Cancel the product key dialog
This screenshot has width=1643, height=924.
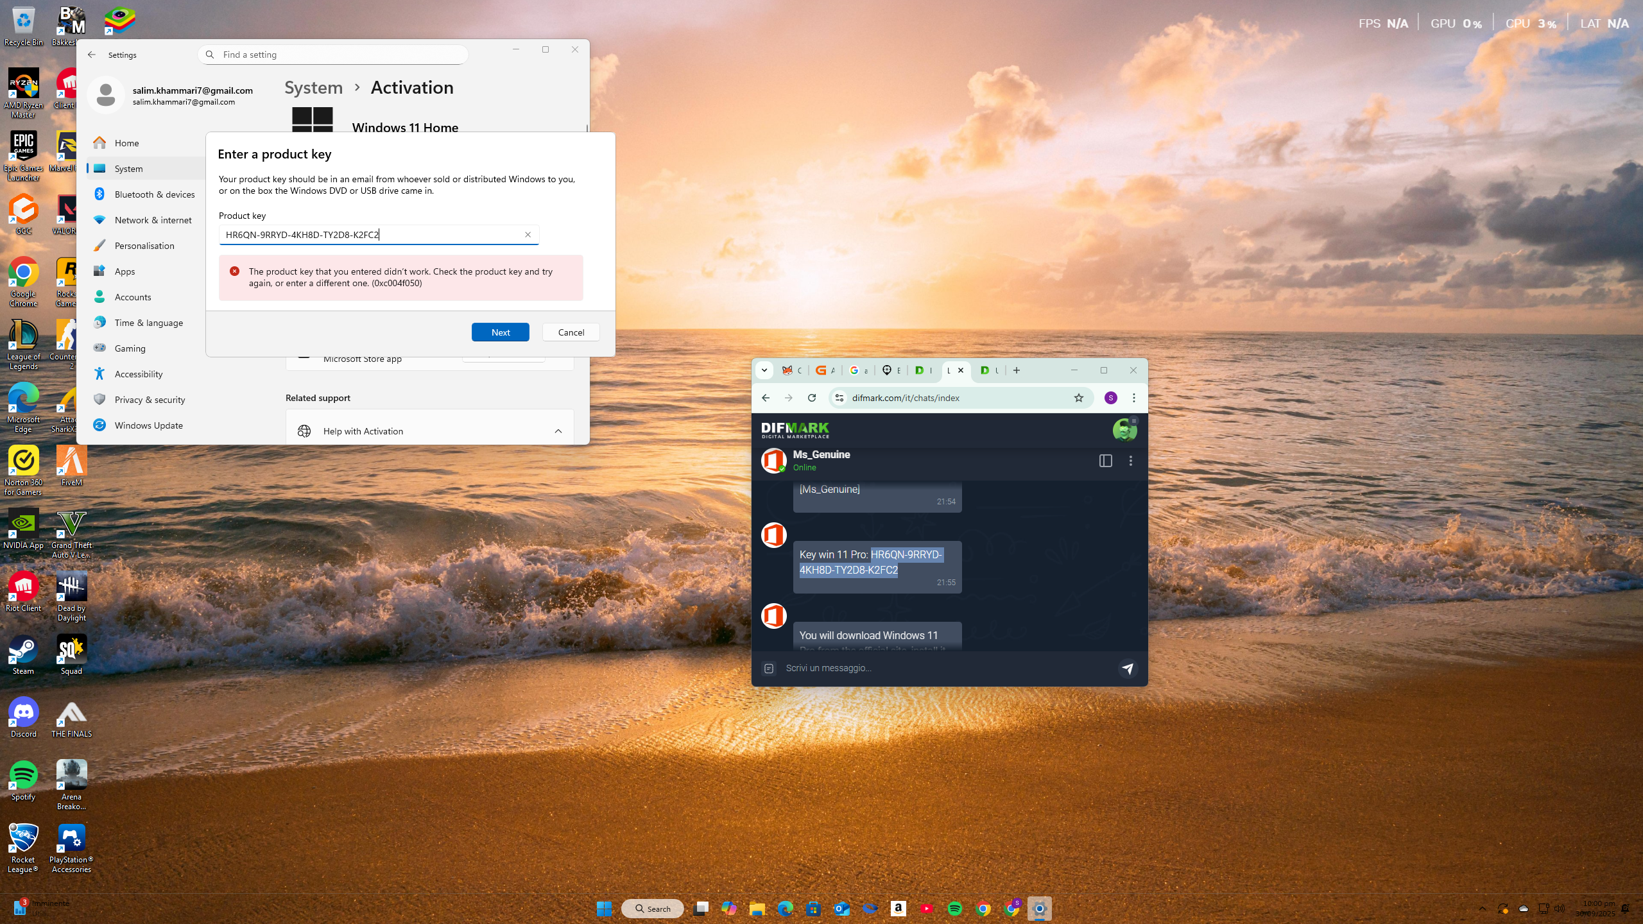point(571,332)
